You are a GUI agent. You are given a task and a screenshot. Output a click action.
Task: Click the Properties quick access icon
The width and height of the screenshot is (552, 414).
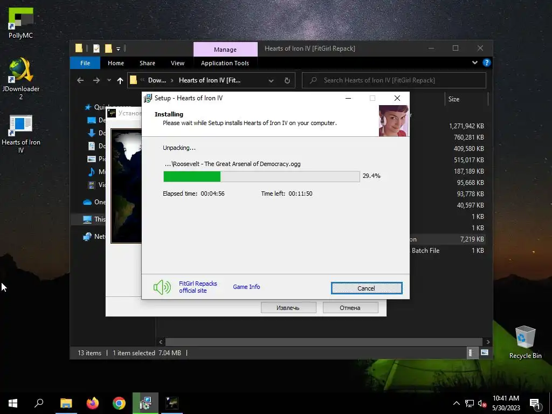96,49
